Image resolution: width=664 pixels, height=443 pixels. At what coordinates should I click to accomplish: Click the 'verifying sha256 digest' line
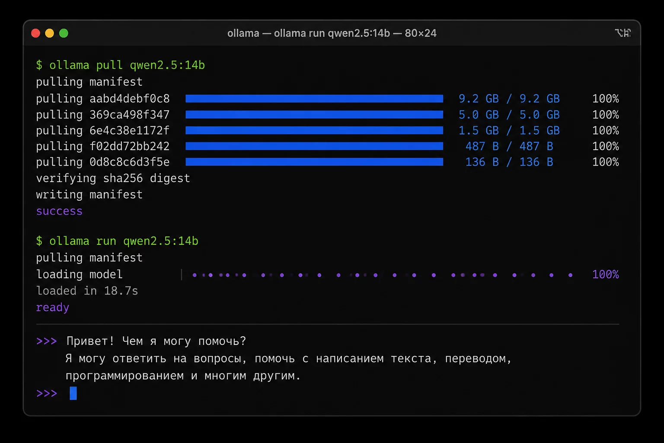coord(113,178)
